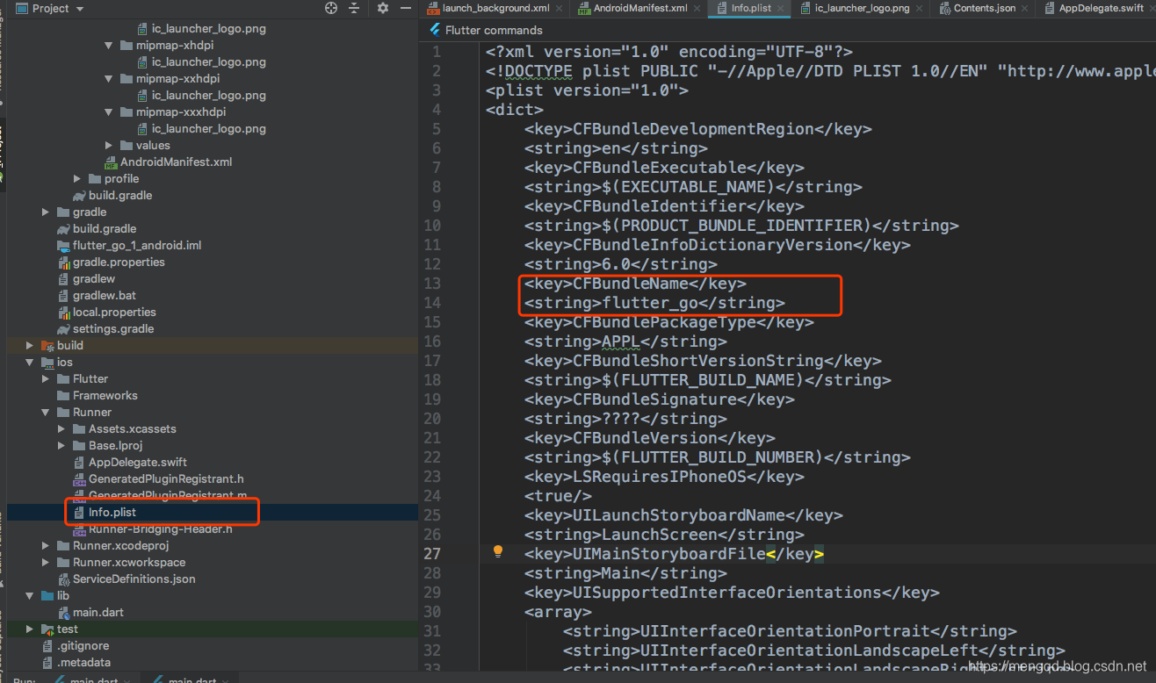Expand the Runner.xcworkspace node
The width and height of the screenshot is (1156, 683).
coord(46,563)
